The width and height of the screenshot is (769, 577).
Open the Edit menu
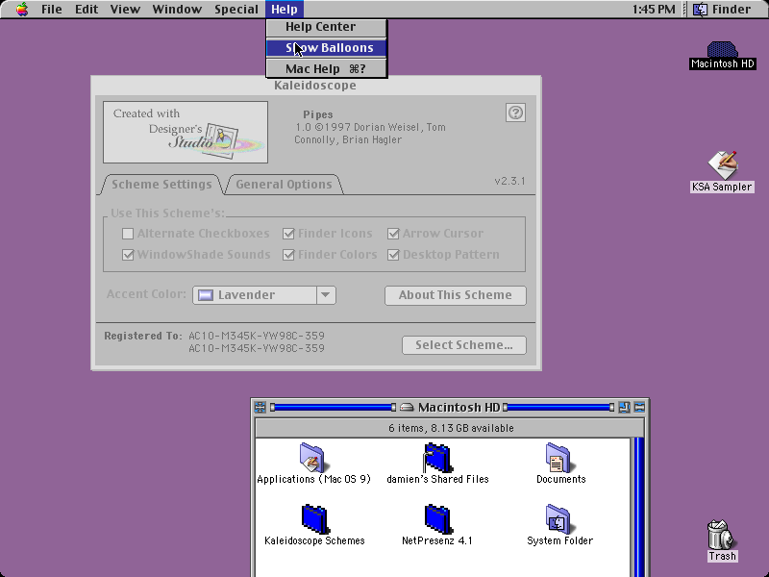click(x=87, y=10)
